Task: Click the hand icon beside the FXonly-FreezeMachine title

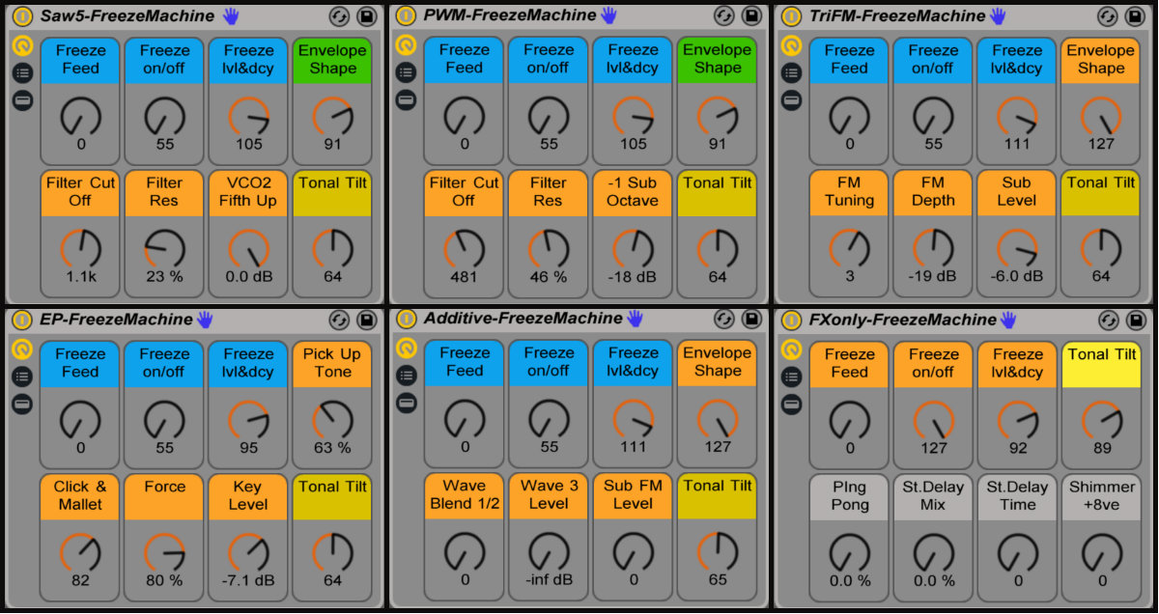Action: 1009,320
